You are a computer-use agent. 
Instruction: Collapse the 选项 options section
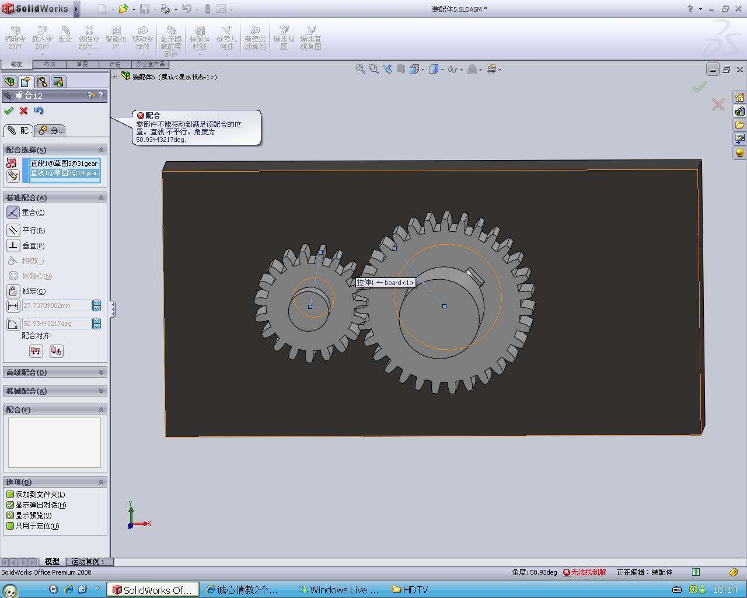pyautogui.click(x=101, y=482)
